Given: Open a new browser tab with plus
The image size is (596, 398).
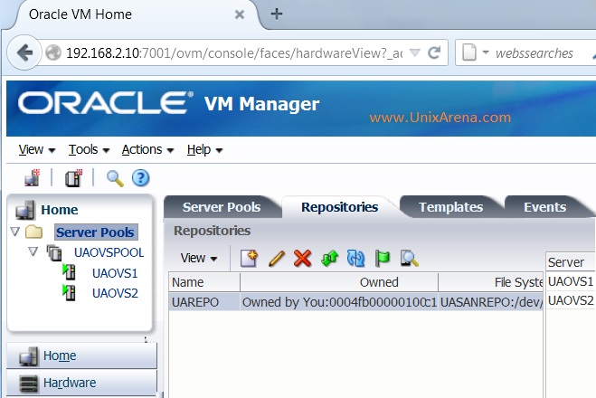Looking at the screenshot, I should click(277, 14).
